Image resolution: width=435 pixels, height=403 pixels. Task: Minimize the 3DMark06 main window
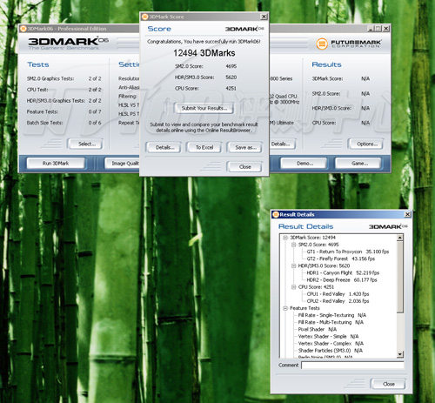coord(371,29)
